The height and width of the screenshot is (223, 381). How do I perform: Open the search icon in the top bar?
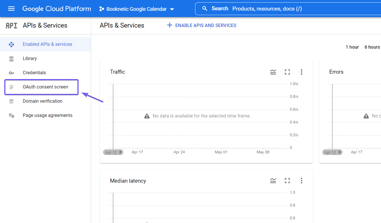pos(205,8)
